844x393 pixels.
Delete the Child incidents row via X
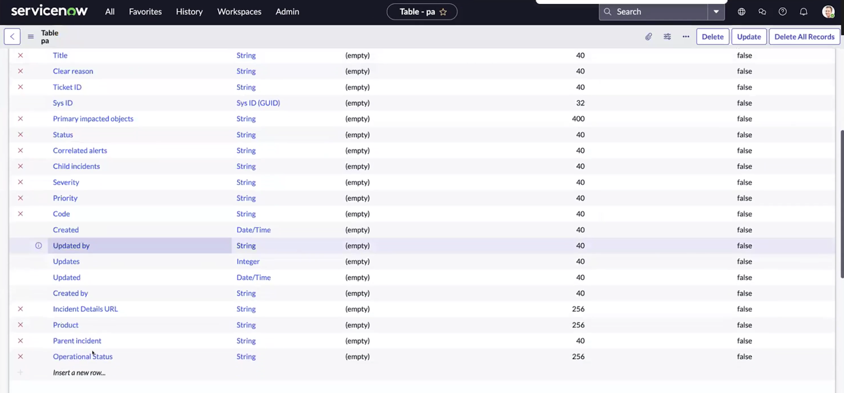point(21,166)
